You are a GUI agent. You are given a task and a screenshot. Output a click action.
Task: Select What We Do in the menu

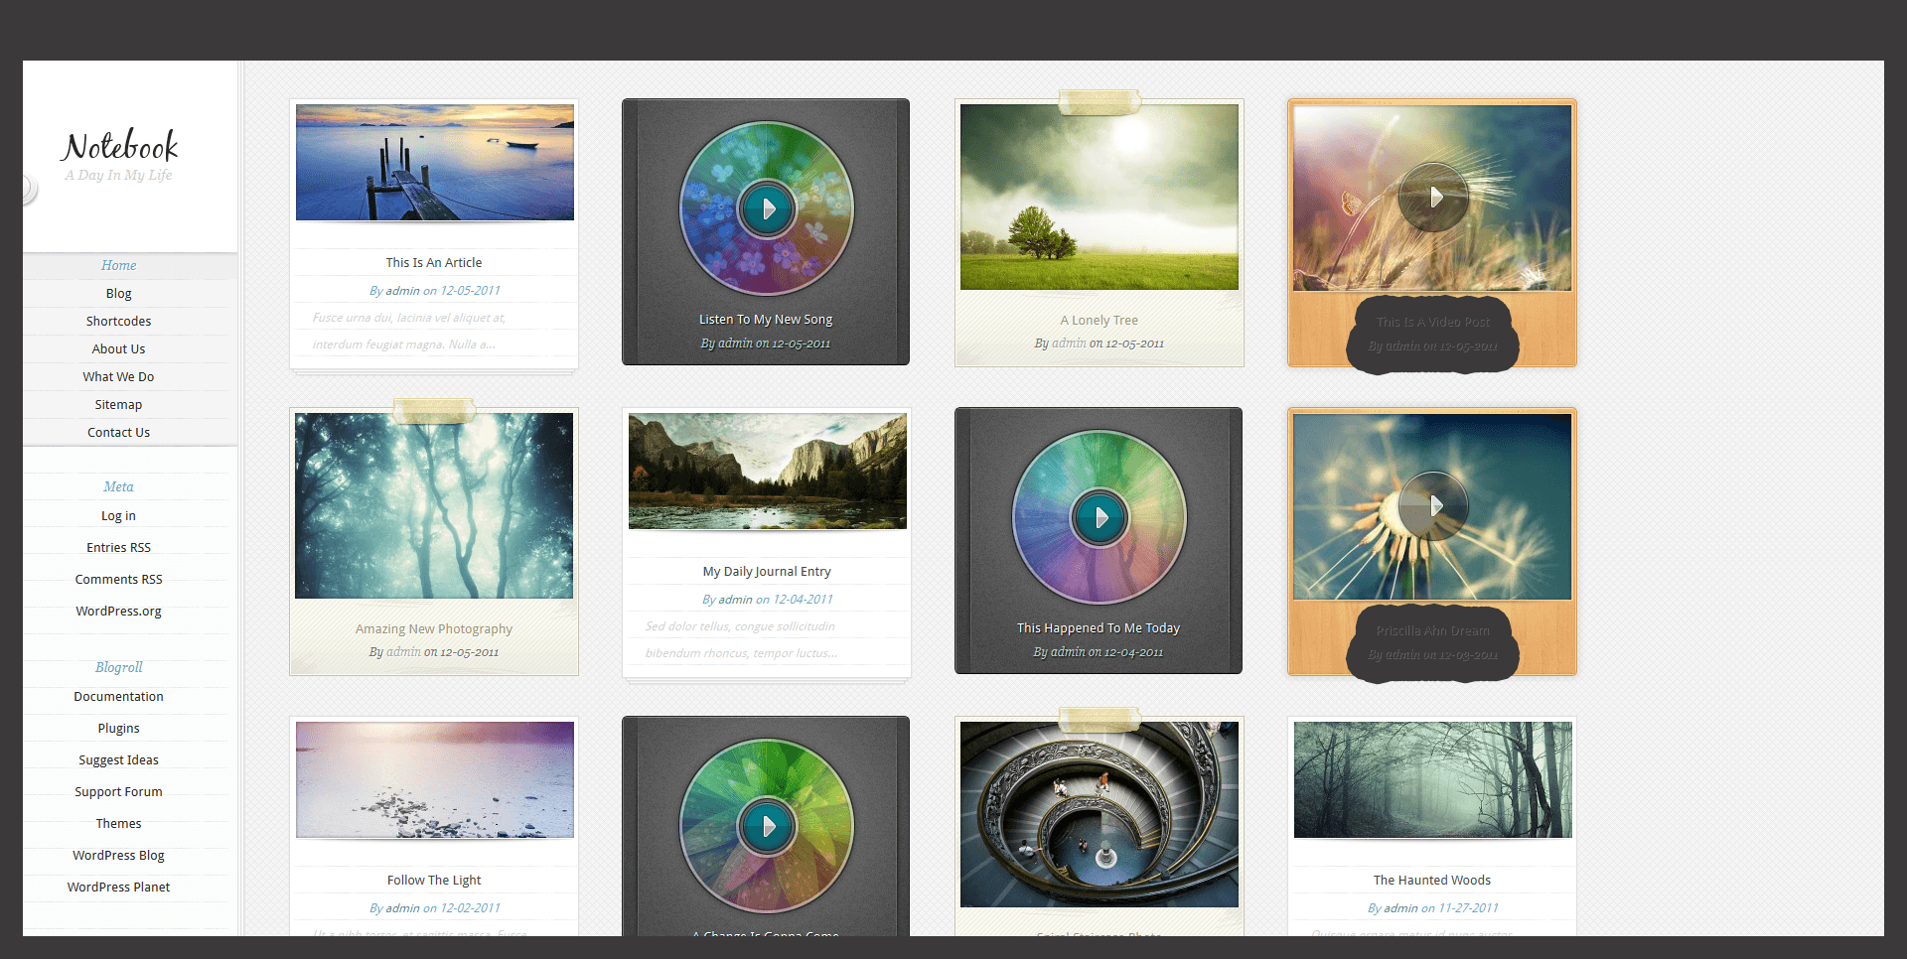[x=119, y=376]
